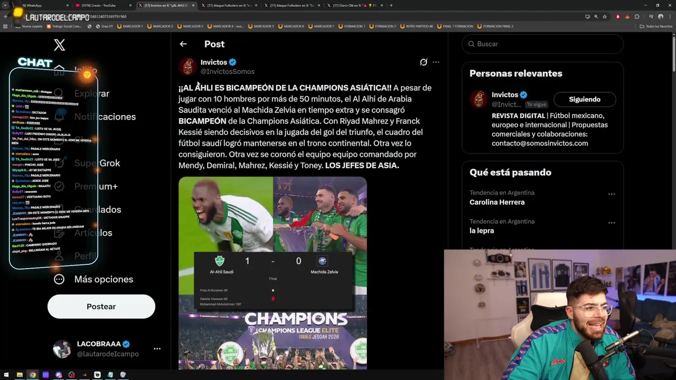This screenshot has width=676, height=380.
Task: Open the MARCADOR 1 bookmark
Action: [130, 26]
